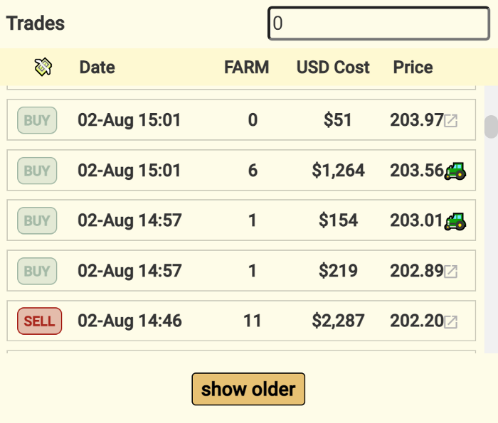Viewport: 498px width, 423px height.
Task: Click BUY badge on $154 trade
Action: (x=37, y=220)
